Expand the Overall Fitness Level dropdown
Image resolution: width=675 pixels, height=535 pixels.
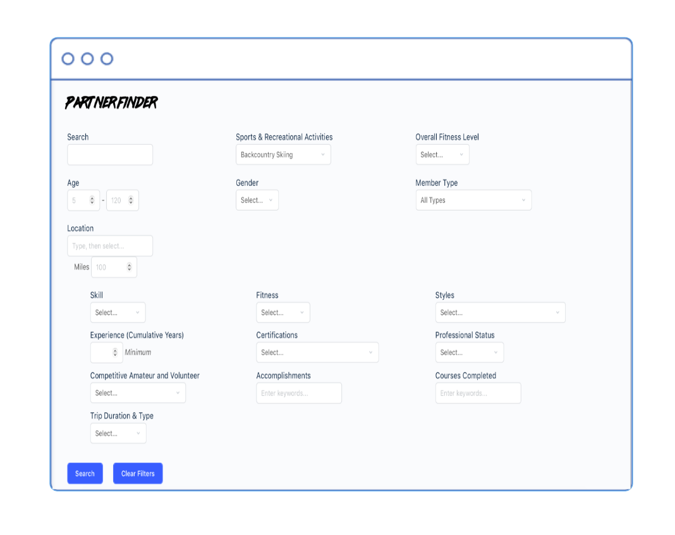point(442,155)
